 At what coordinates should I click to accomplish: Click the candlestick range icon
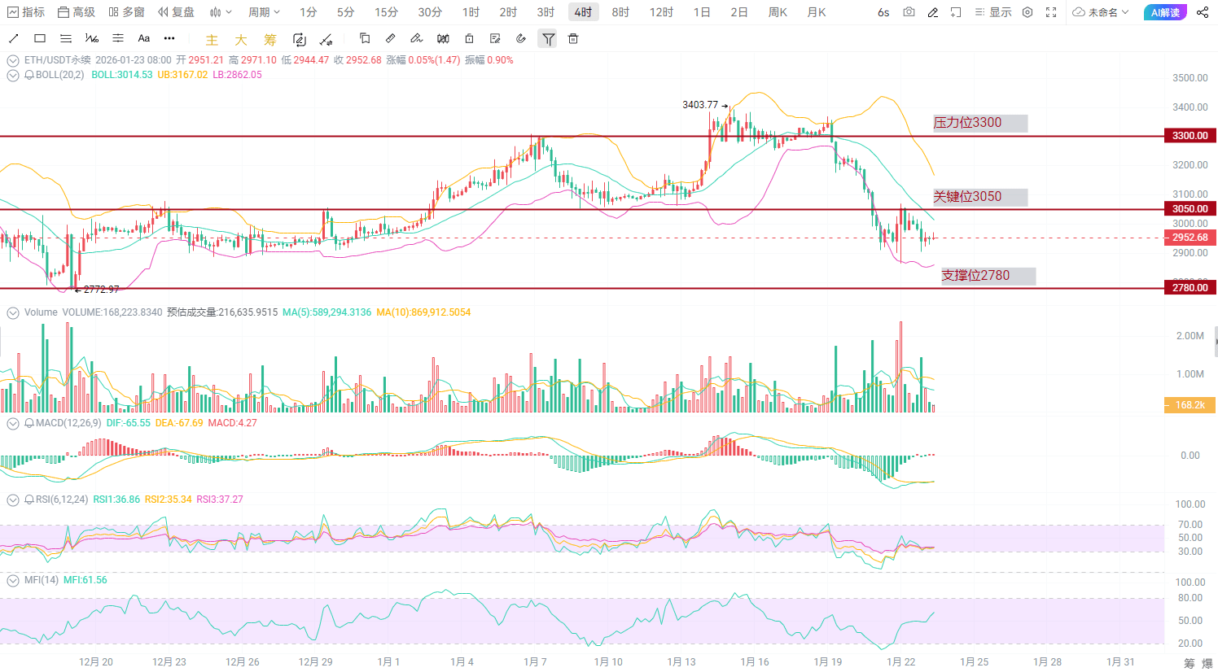pos(443,38)
